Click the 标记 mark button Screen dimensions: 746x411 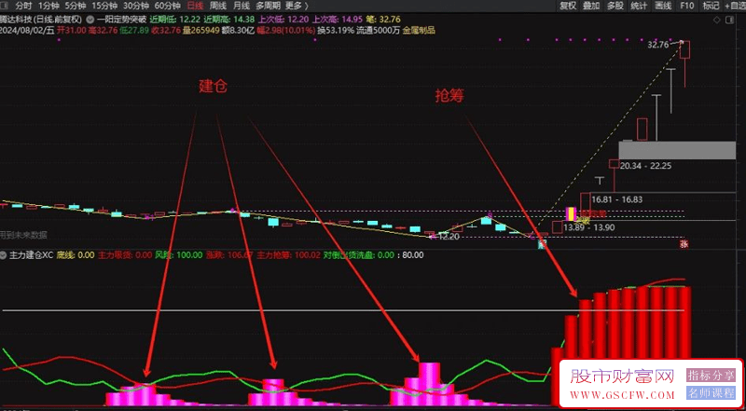[x=711, y=6]
